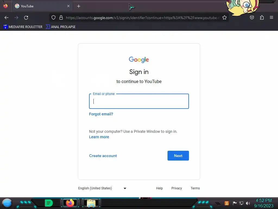Reload the page with refresh icon

pyautogui.click(x=26, y=18)
